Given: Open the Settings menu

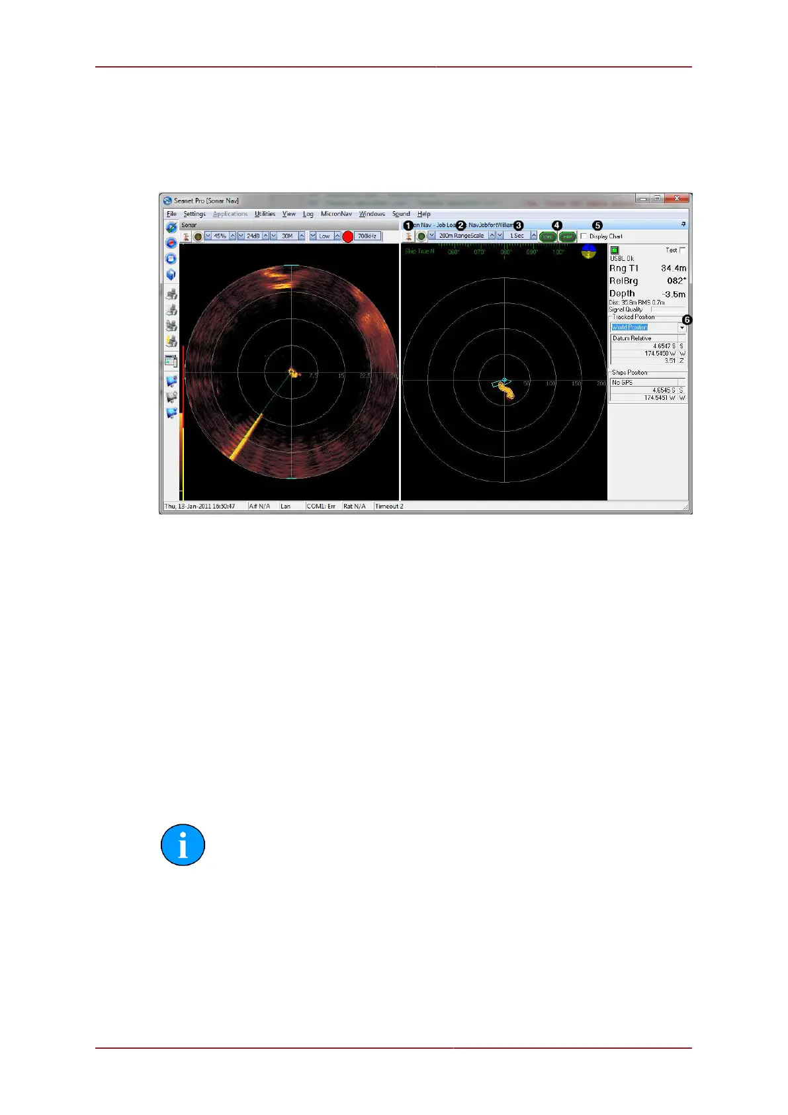Looking at the screenshot, I should pos(195,214).
